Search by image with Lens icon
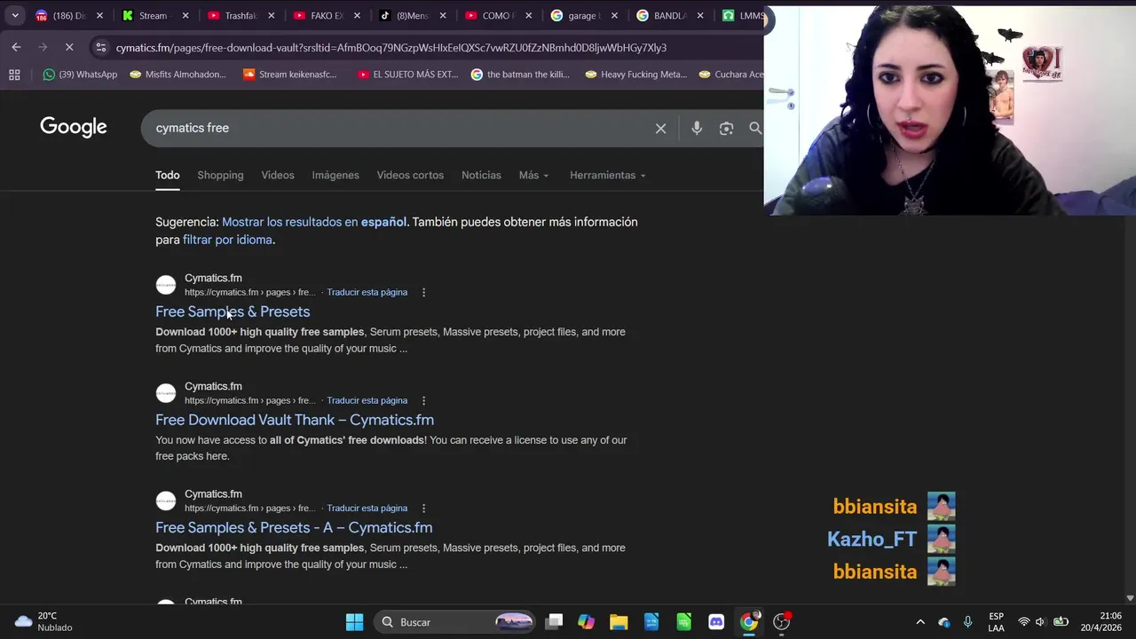Screen dimensions: 1136x639 tap(726, 129)
